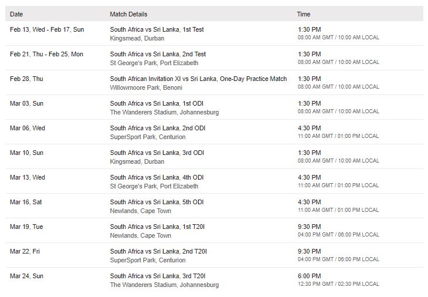Click the Time column header
The image size is (428, 297).
click(304, 14)
